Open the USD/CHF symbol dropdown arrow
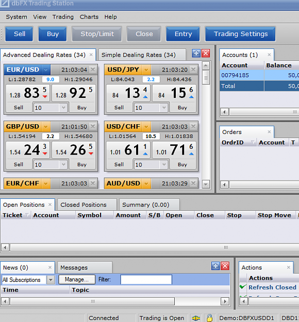 (x=146, y=127)
